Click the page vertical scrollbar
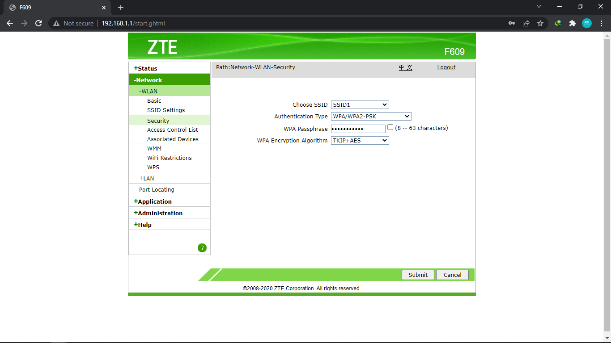611x343 pixels. [x=607, y=185]
